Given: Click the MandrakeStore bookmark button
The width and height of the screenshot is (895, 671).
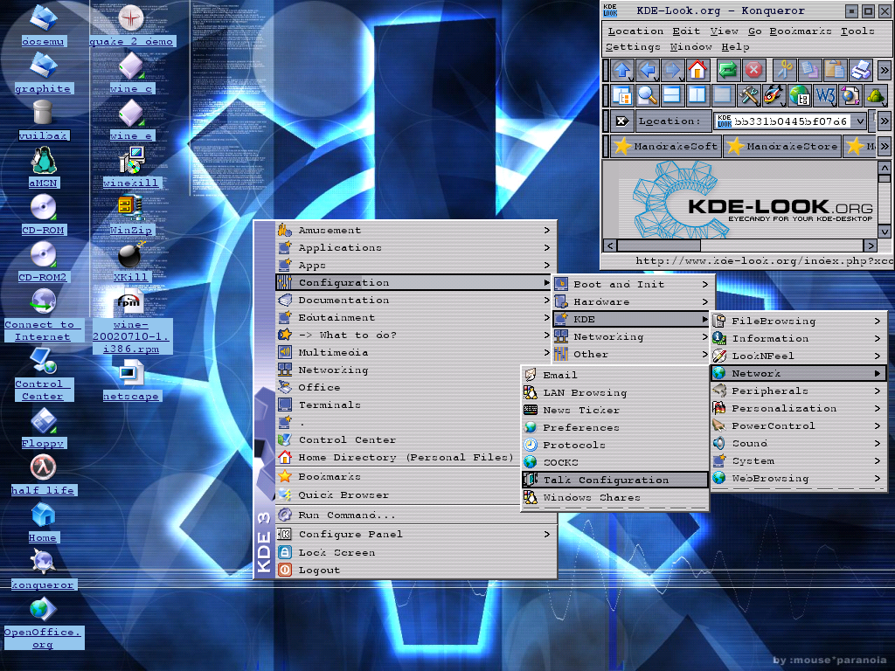Looking at the screenshot, I should coord(782,146).
